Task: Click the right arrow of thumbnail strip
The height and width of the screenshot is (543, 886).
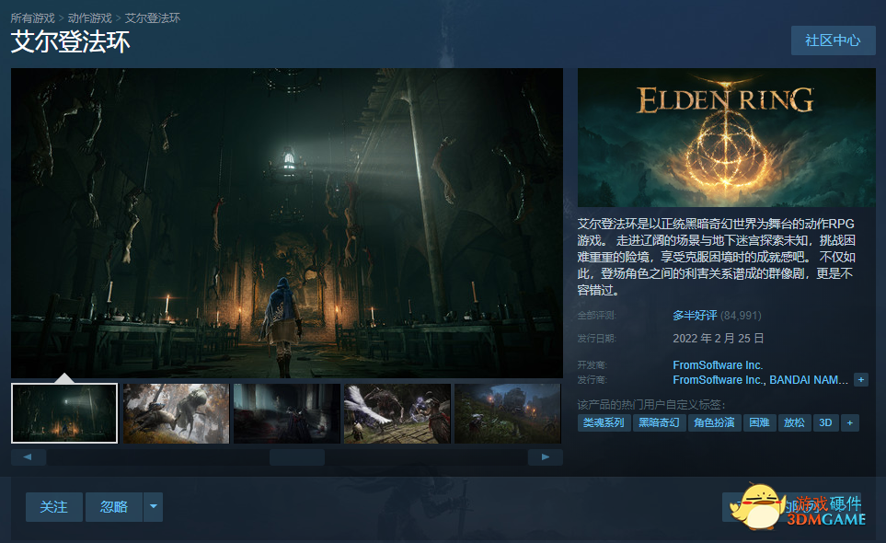Action: point(546,457)
